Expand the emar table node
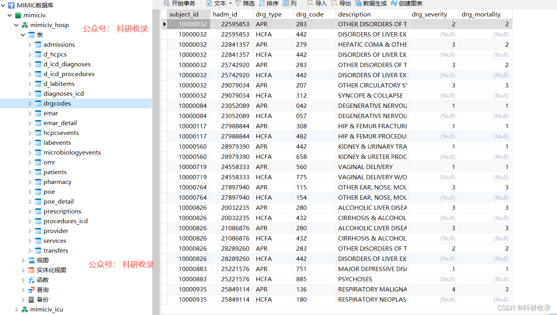This screenshot has width=557, height=315. click(x=30, y=113)
